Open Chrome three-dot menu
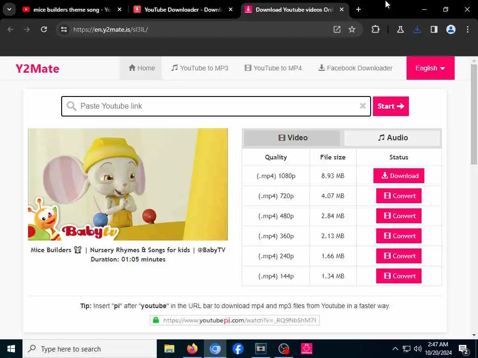The image size is (478, 358). (467, 29)
